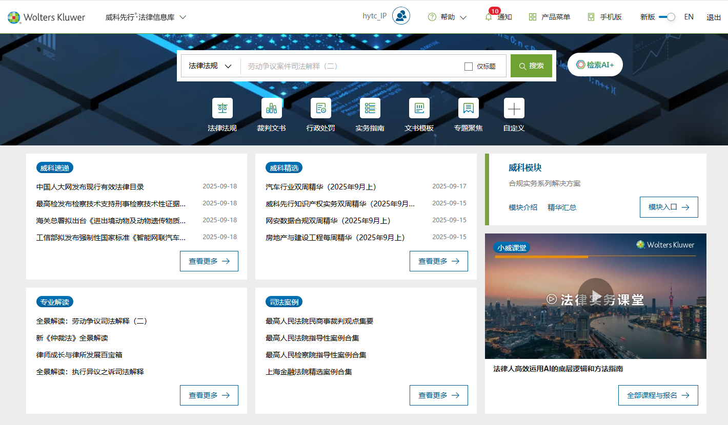Viewport: 728px width, 425px height.
Task: Open 工信部拟发布强制性国家标准 article
Action: [111, 237]
